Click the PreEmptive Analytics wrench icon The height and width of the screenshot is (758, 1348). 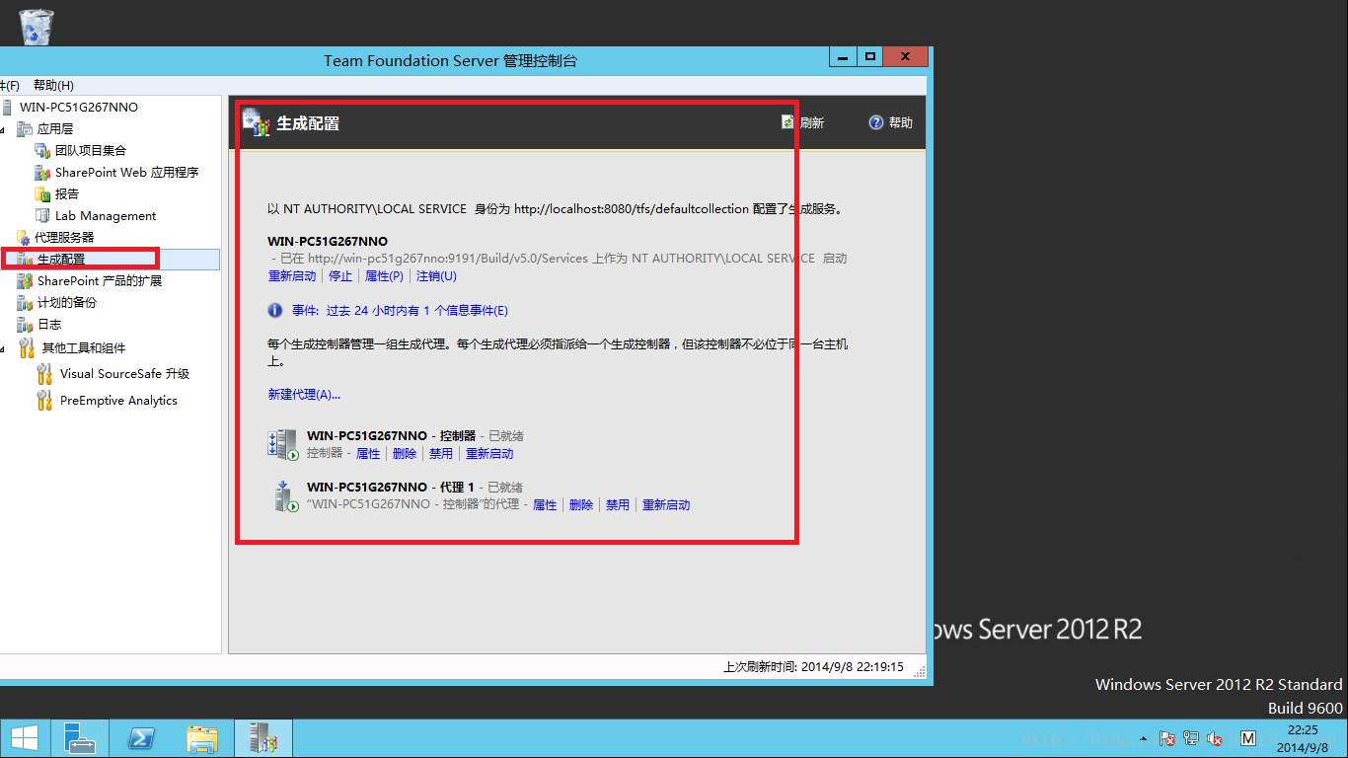tap(44, 400)
